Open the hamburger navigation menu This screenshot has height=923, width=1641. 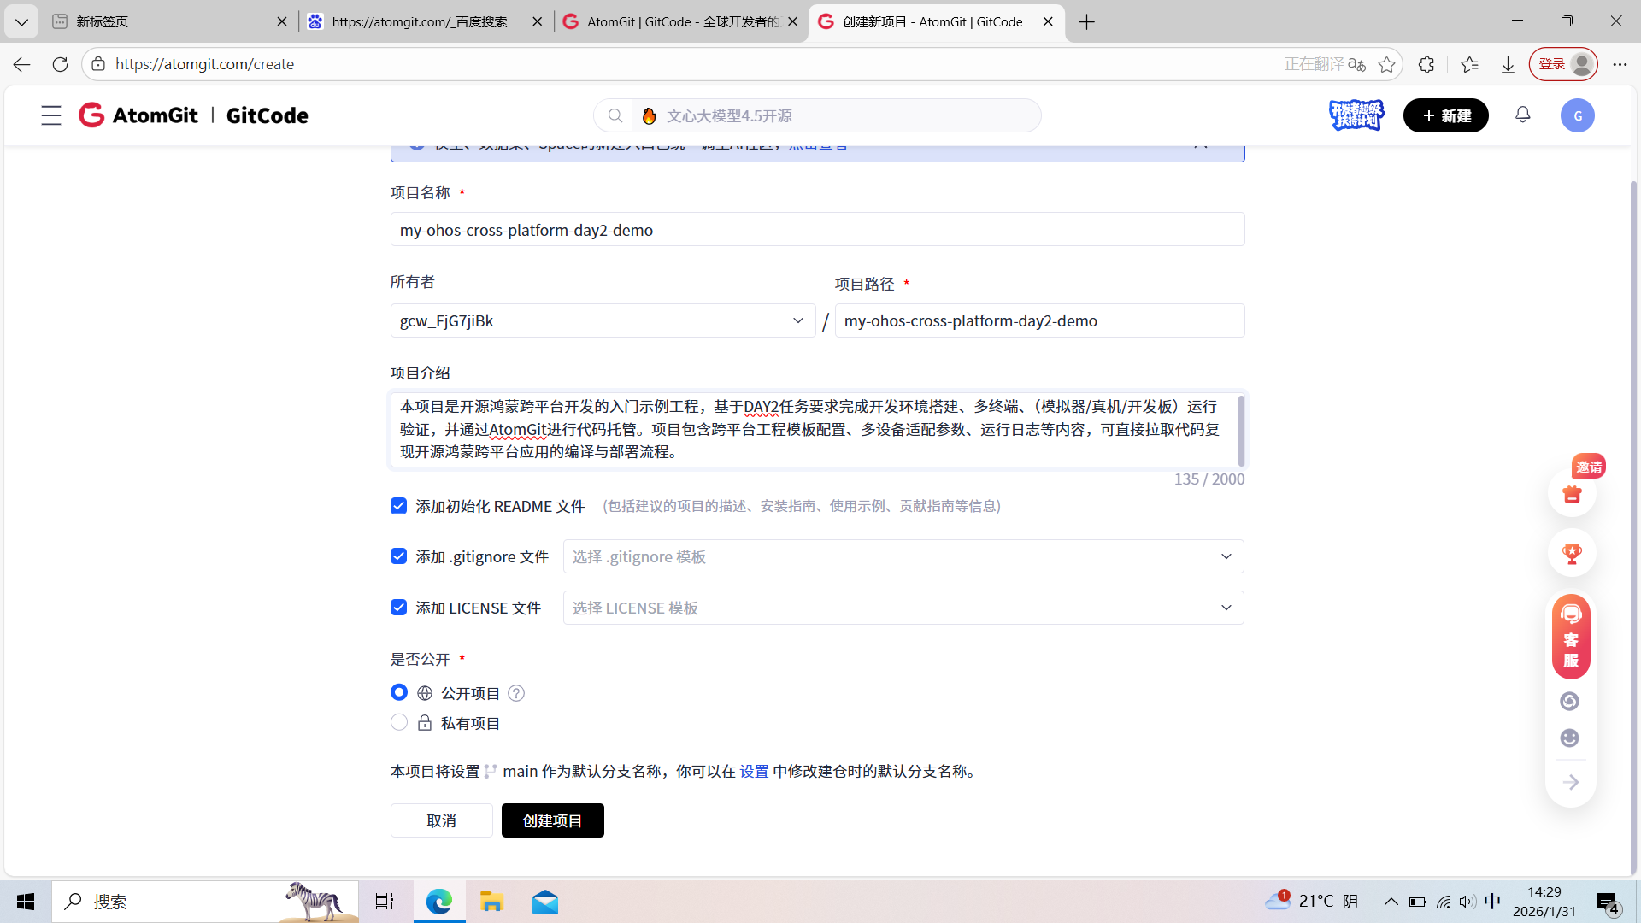51,115
